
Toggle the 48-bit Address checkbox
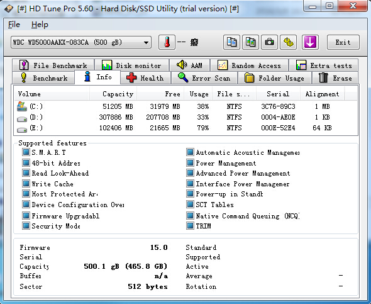[x=26, y=162]
